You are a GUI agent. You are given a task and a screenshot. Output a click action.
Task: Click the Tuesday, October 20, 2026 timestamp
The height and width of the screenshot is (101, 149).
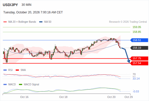(33, 12)
